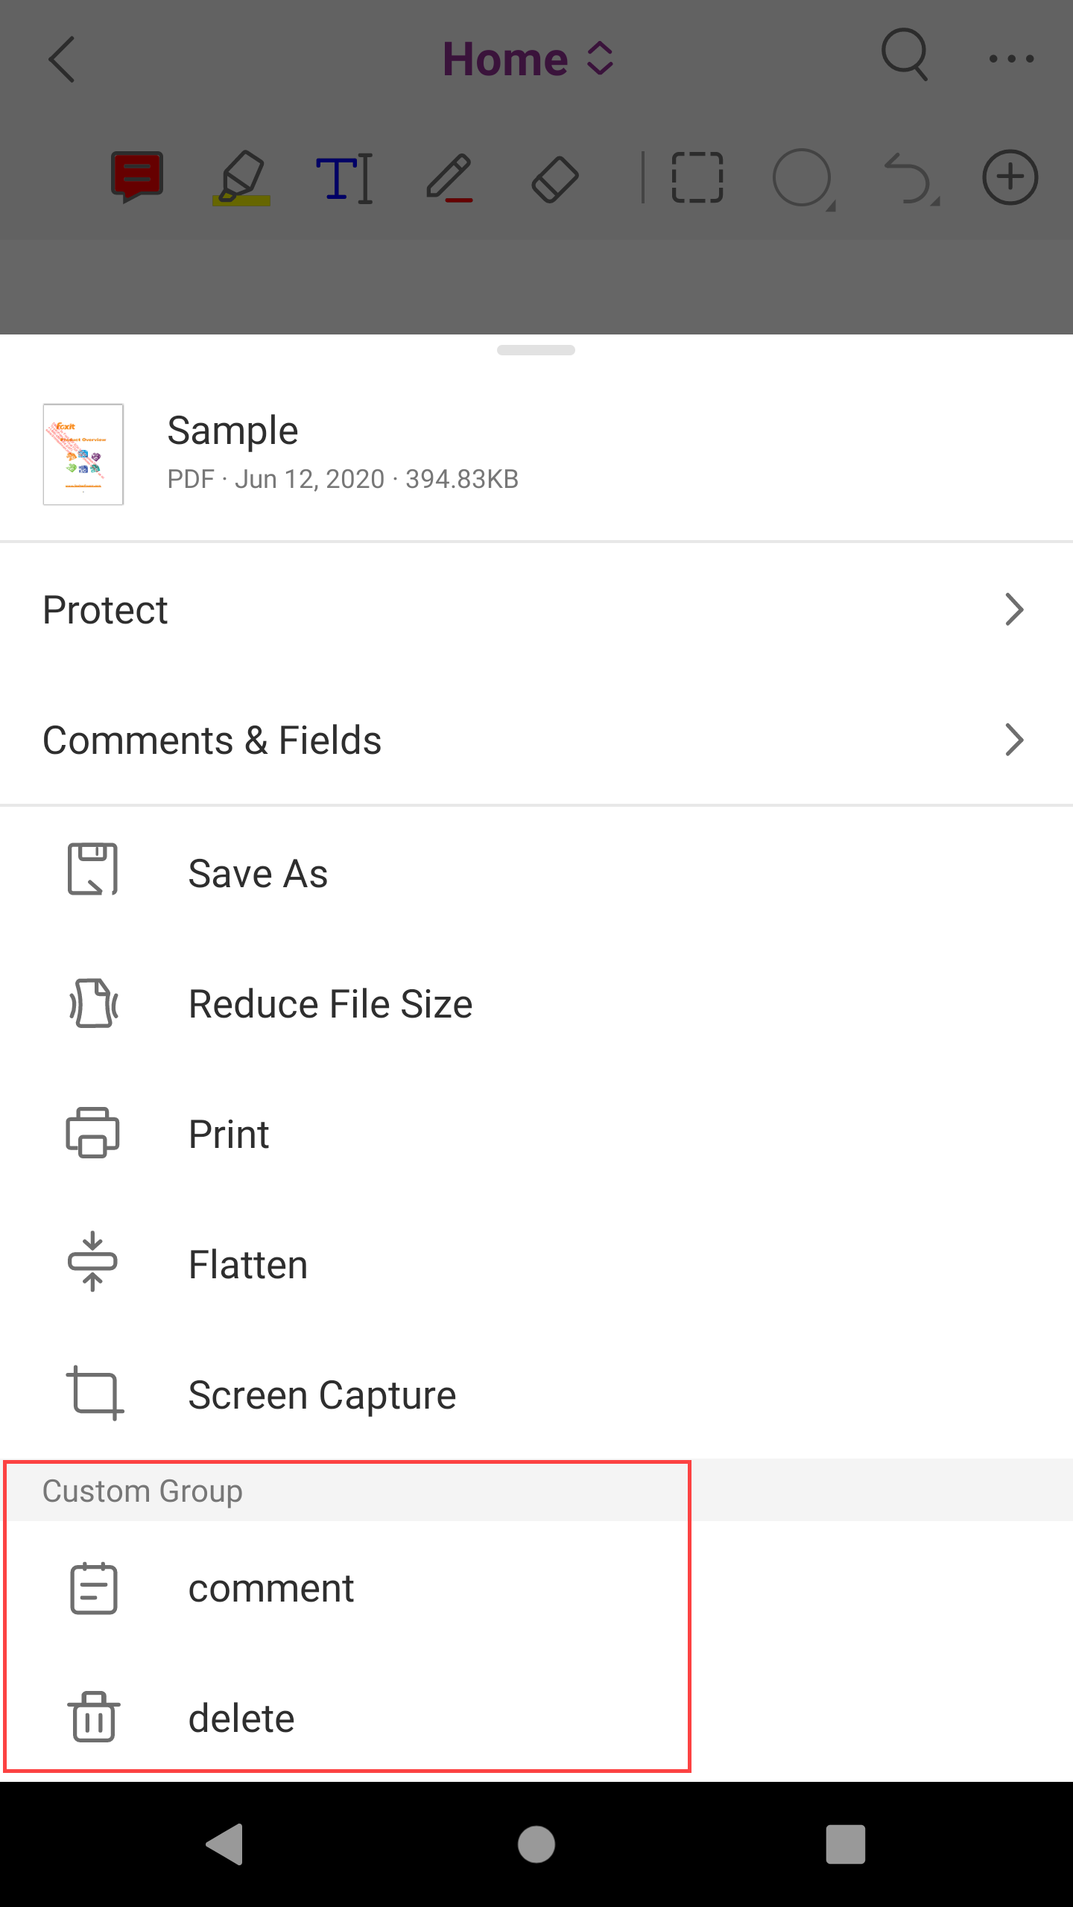Select the eraser tool
Screen dimensions: 1073x1907
click(x=555, y=179)
